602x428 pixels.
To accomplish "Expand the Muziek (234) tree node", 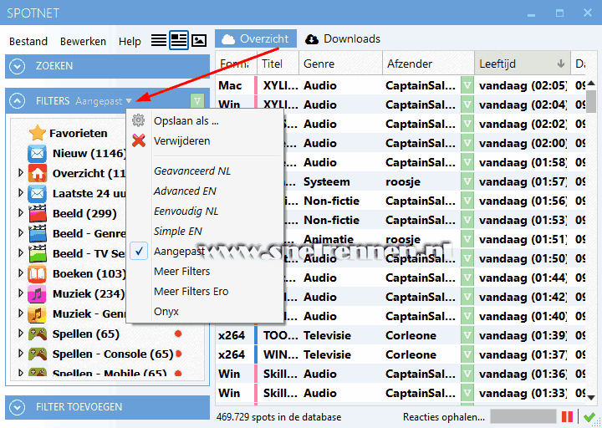I will (21, 293).
